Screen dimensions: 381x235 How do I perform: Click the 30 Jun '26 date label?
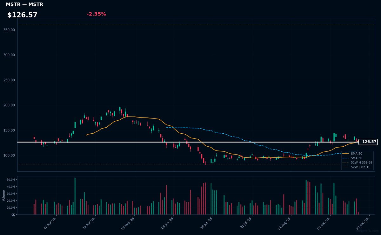point(206,223)
